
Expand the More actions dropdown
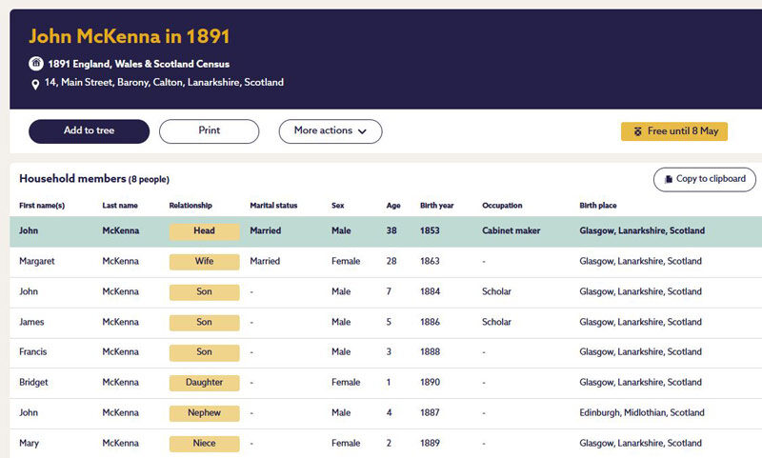[x=330, y=131]
